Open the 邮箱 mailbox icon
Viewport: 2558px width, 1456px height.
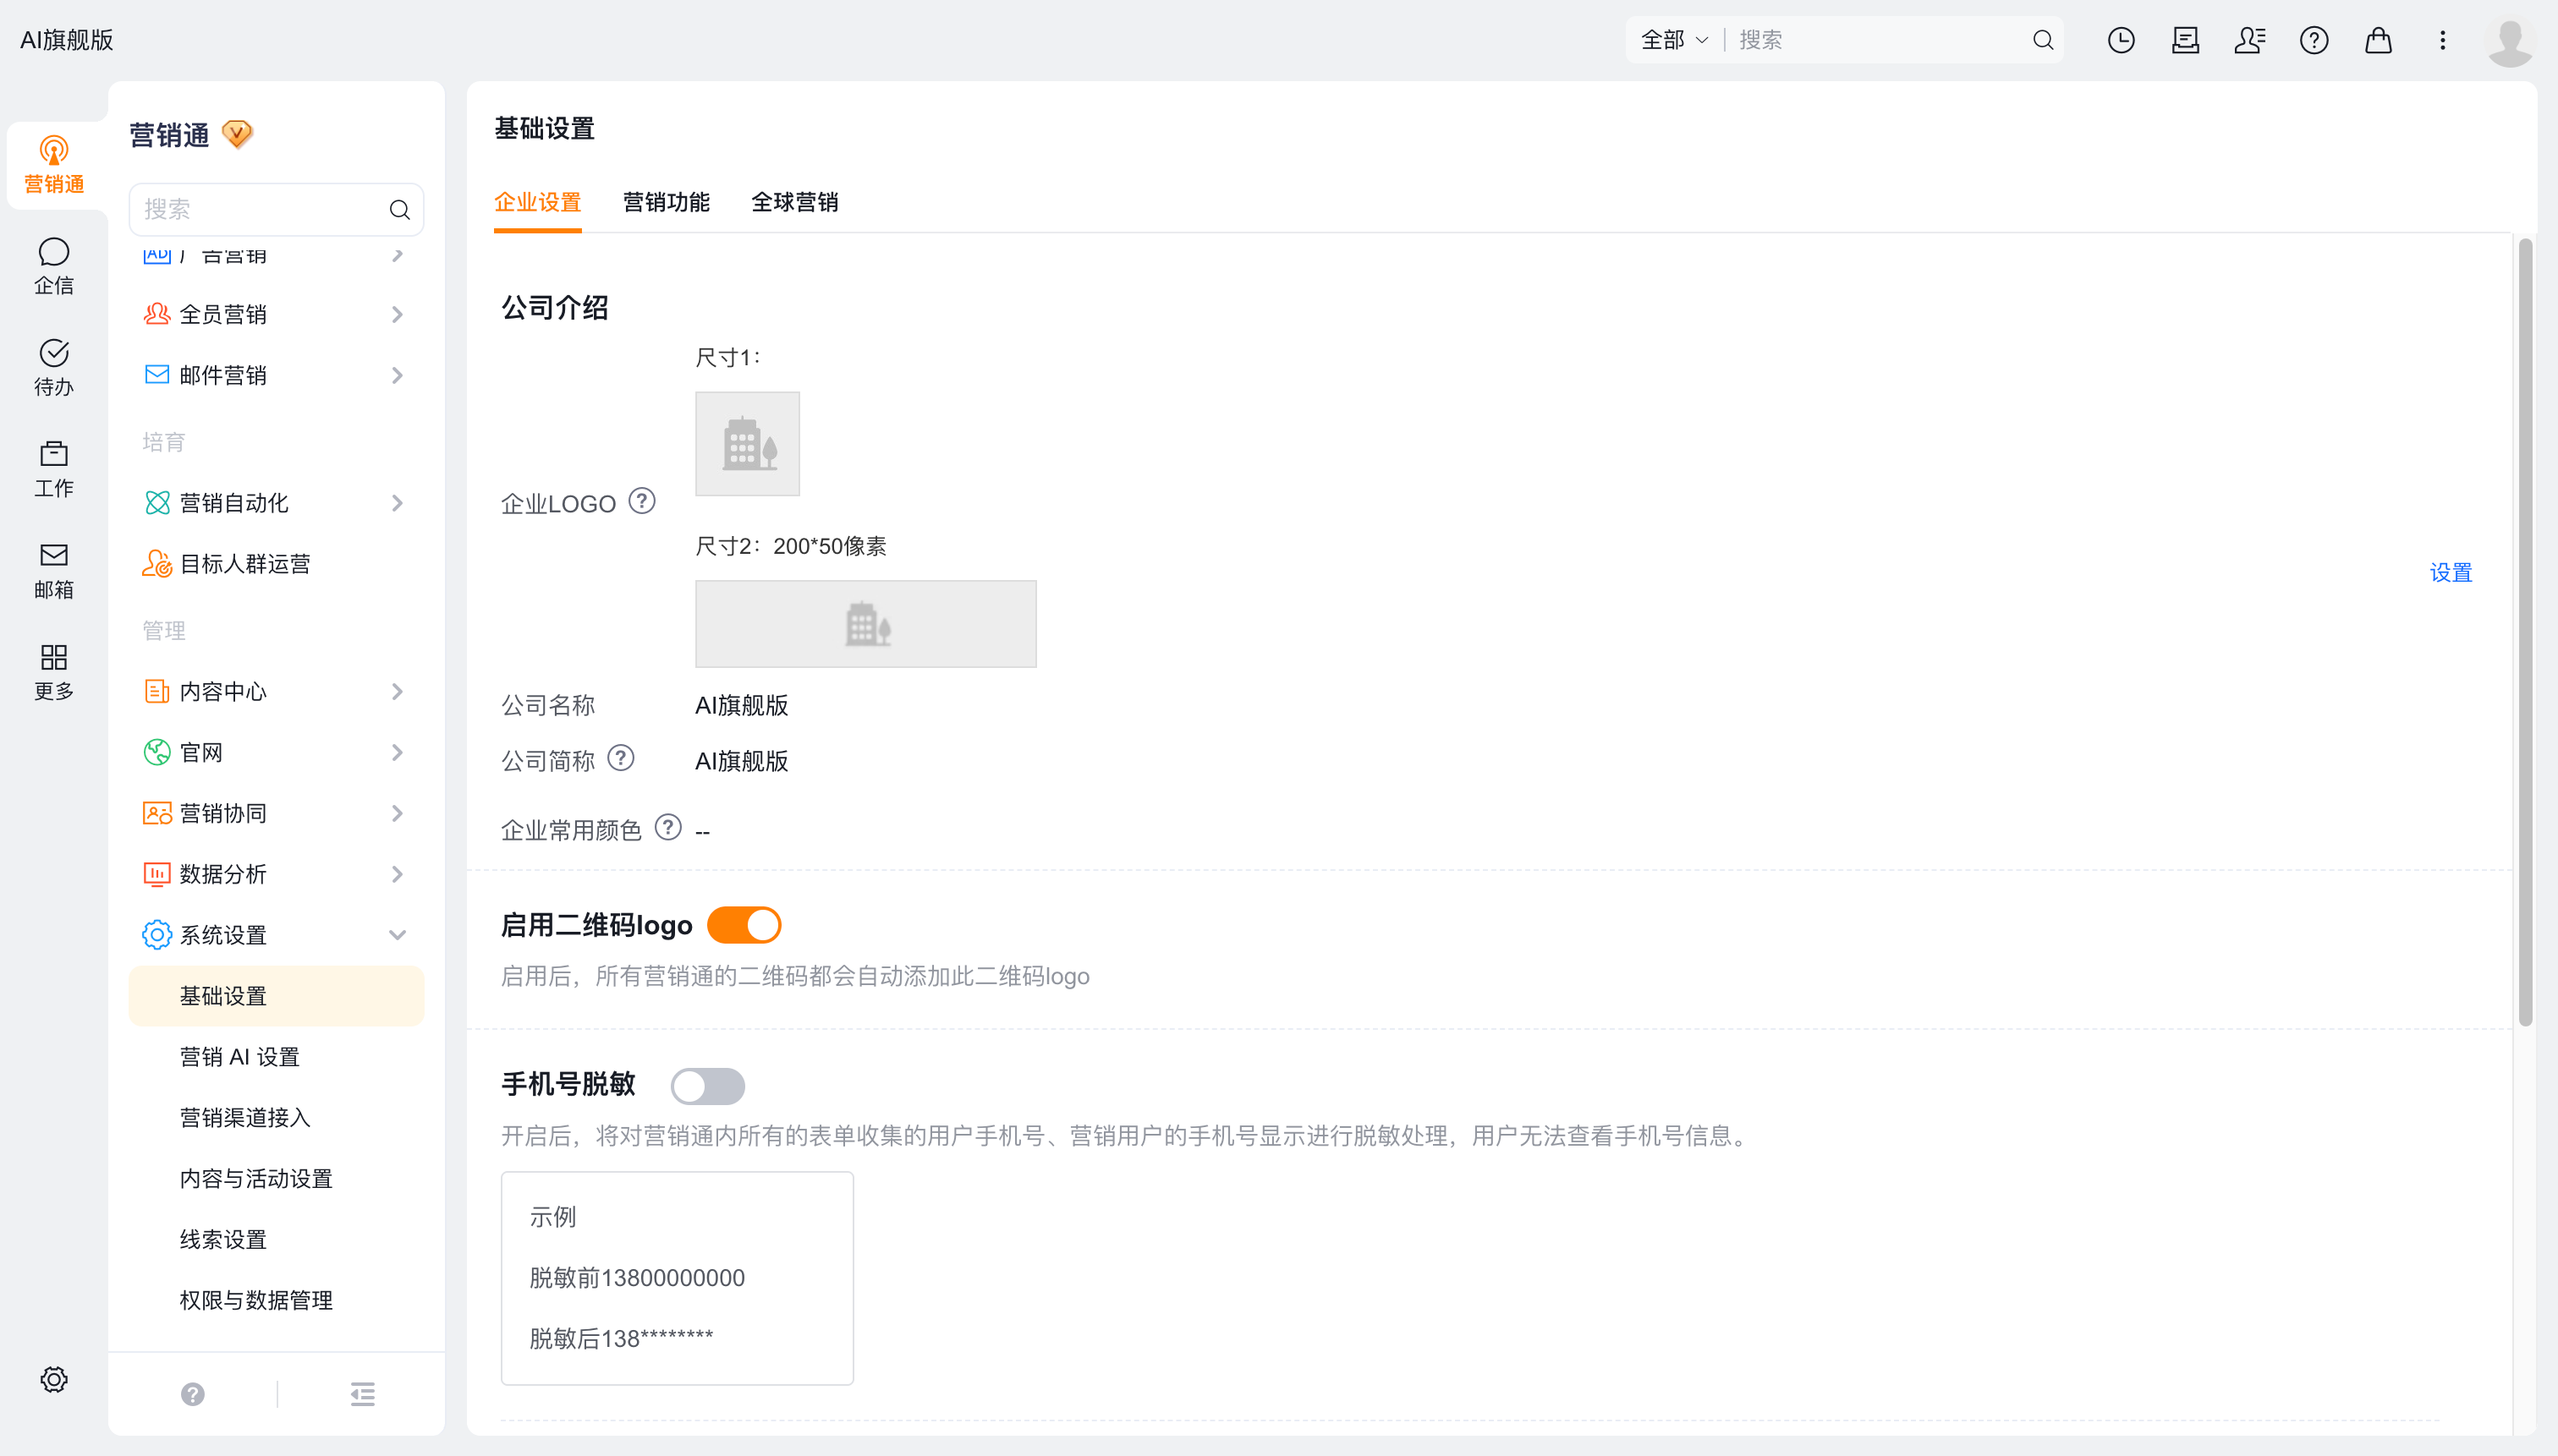tap(54, 570)
